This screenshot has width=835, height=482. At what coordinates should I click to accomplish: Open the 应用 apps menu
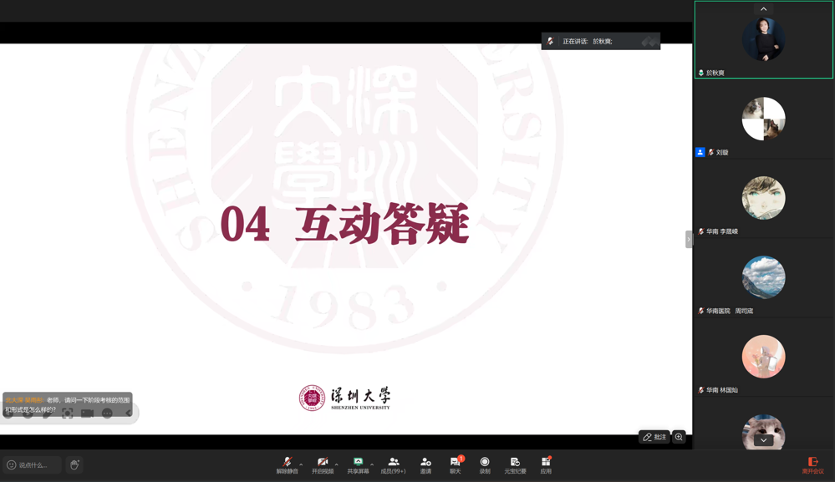tap(546, 464)
